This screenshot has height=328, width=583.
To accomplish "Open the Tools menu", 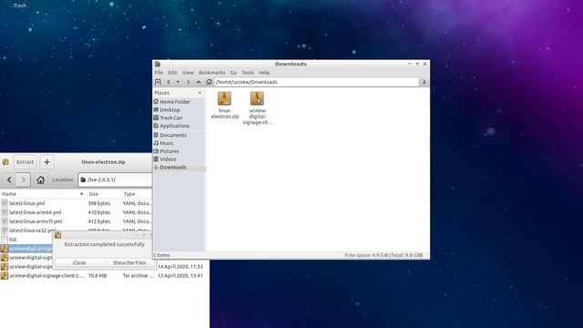I will coord(248,73).
